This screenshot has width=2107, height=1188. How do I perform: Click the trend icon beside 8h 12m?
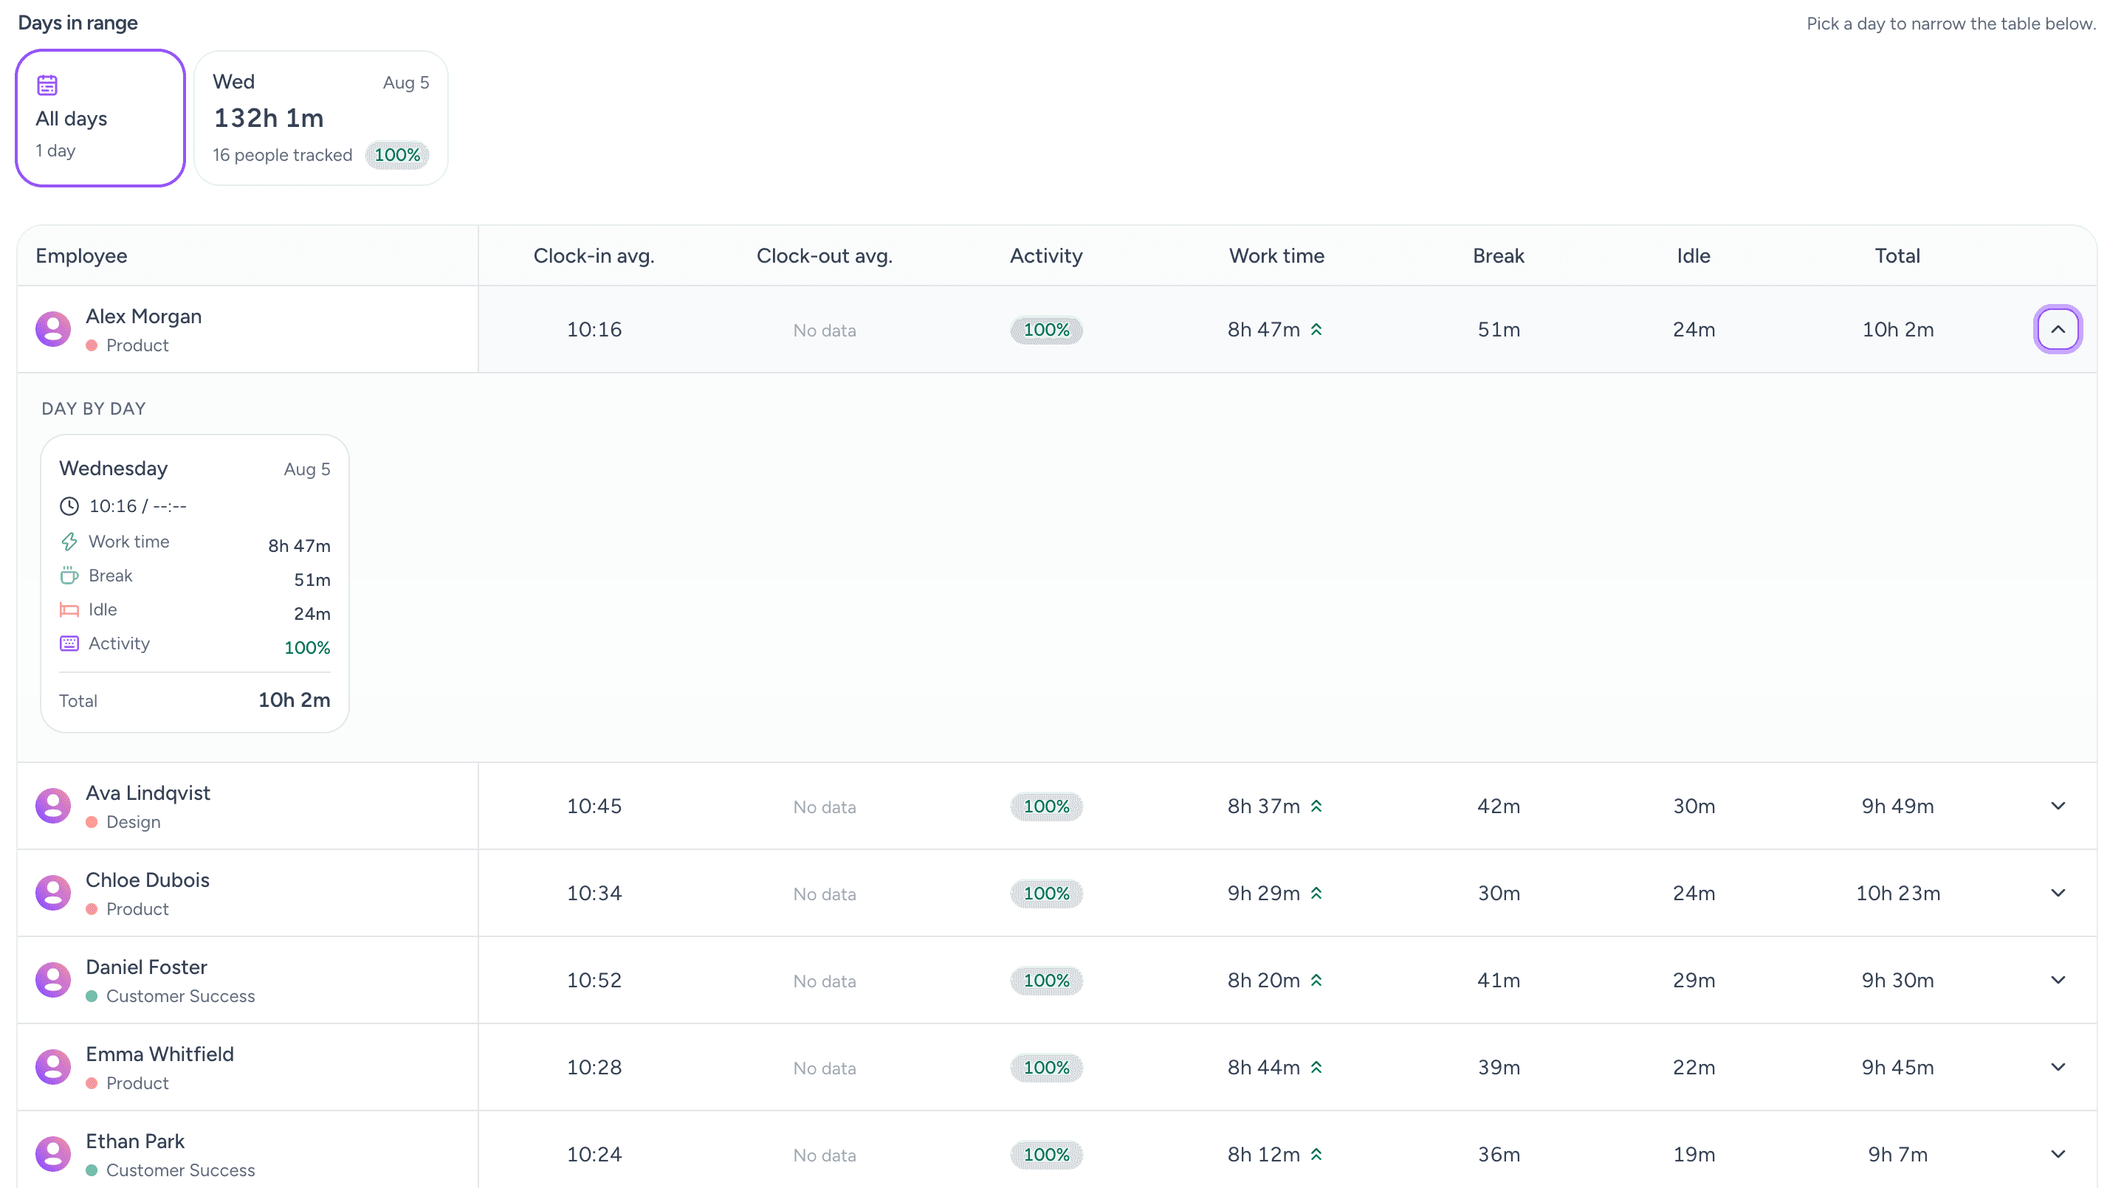(x=1316, y=1155)
